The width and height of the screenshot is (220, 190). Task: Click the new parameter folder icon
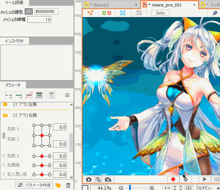click(58, 185)
